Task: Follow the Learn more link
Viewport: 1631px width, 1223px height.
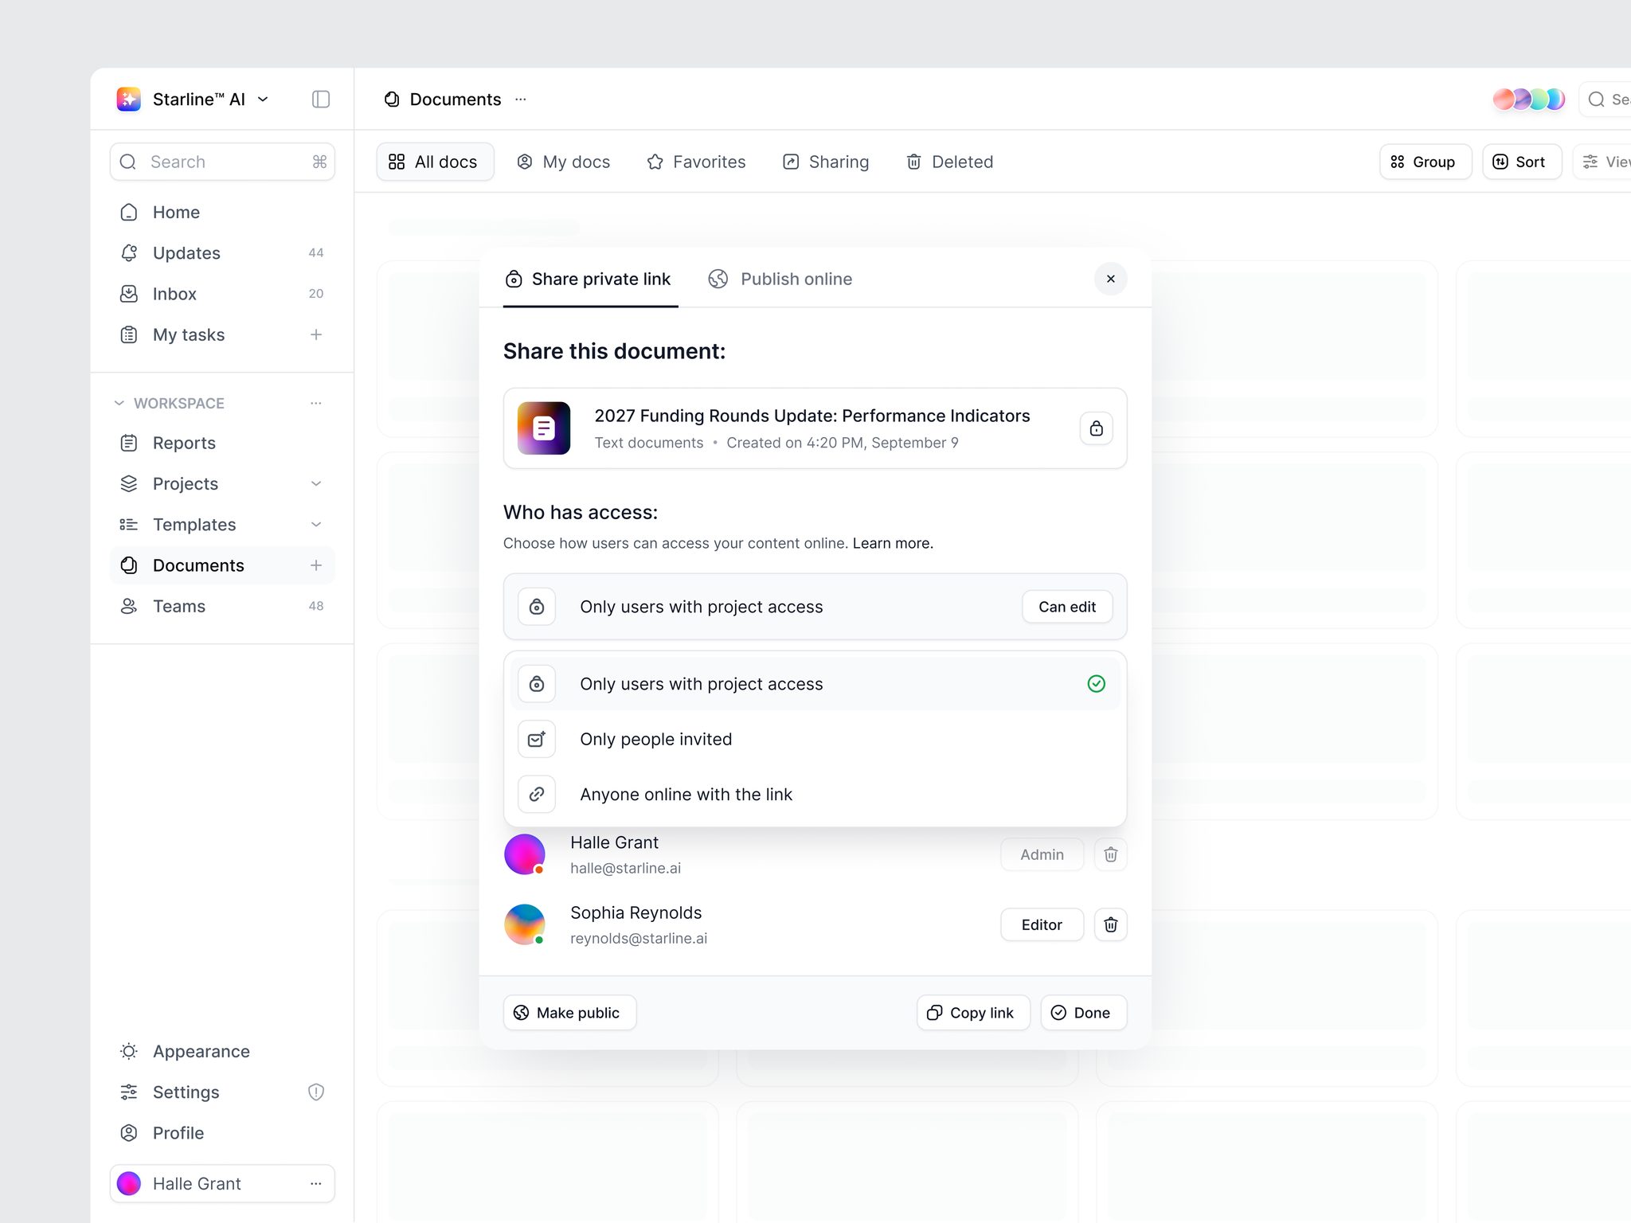Action: (892, 543)
